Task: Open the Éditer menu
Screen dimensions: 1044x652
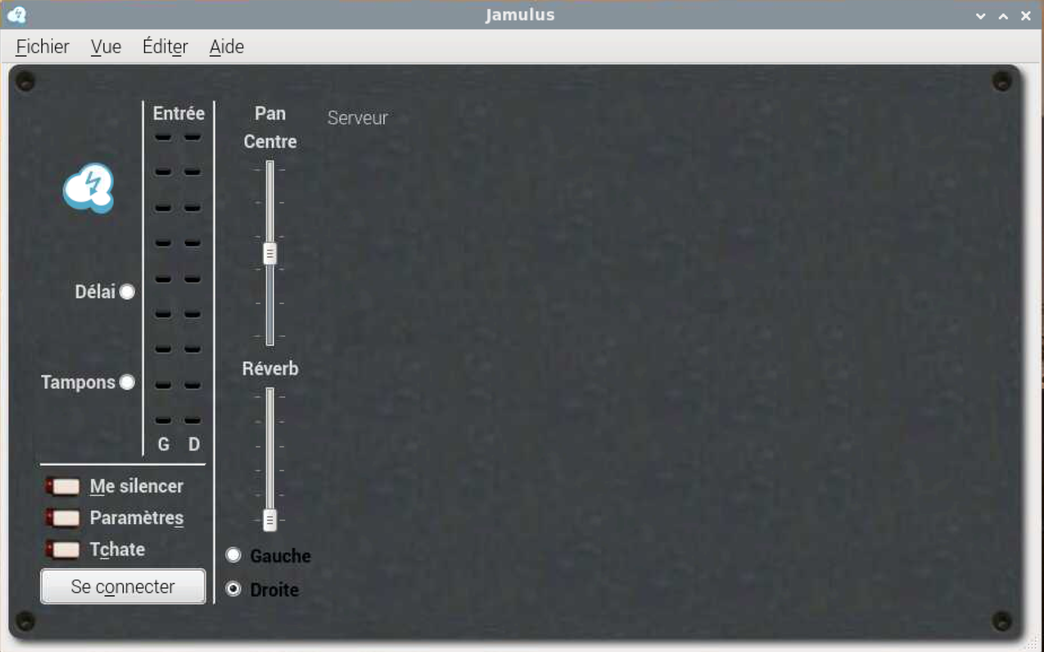Action: click(165, 46)
